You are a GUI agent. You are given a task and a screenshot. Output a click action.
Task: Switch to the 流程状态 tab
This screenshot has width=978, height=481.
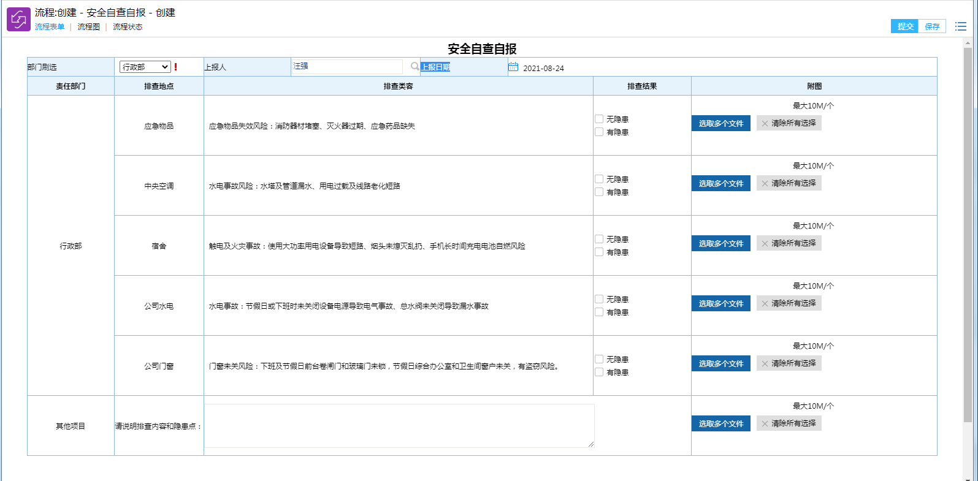point(128,27)
